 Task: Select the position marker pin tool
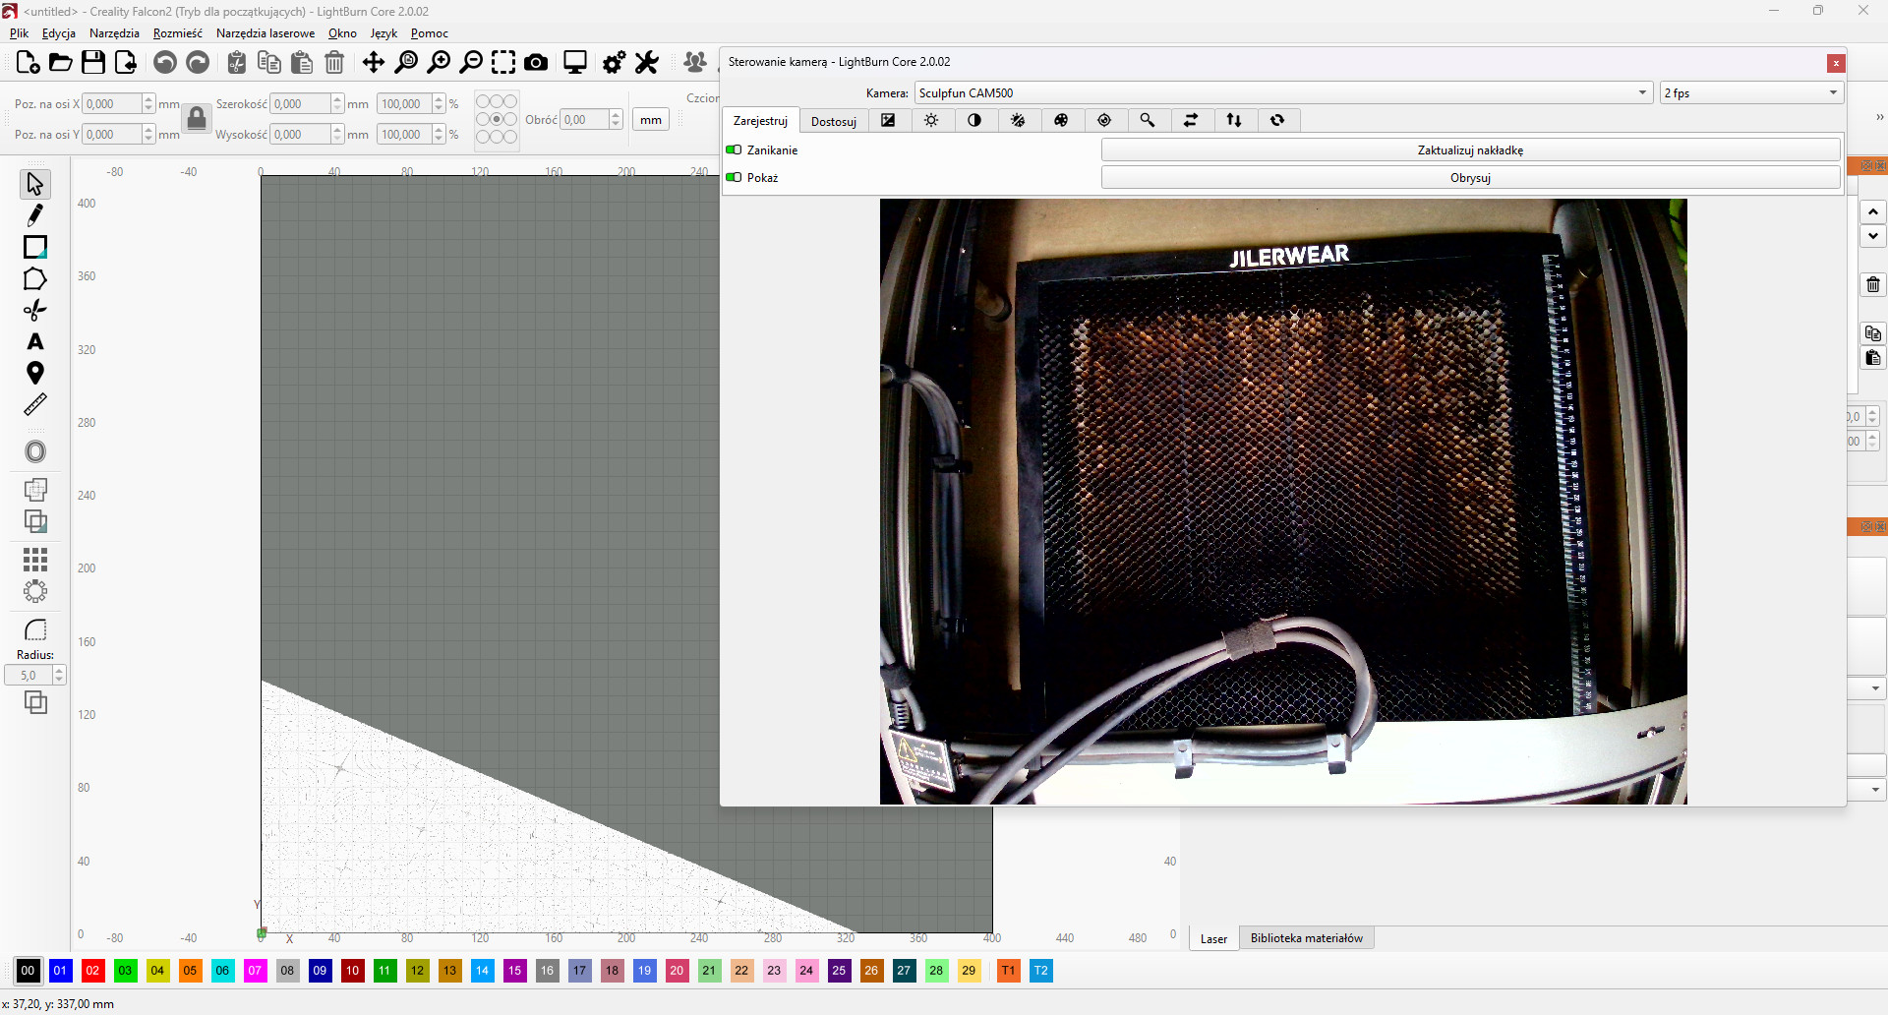coord(35,373)
